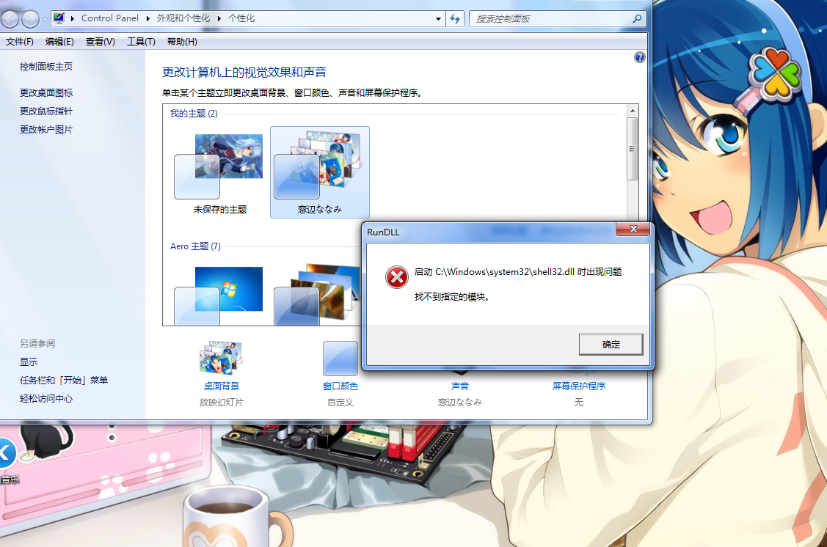Click the address bar refresh button
The width and height of the screenshot is (827, 547).
[x=455, y=19]
